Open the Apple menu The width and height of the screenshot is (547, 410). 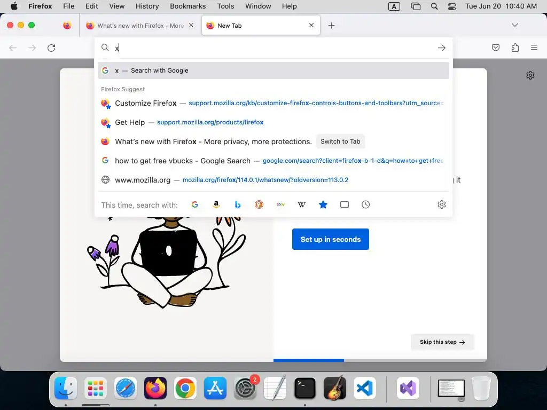pos(14,6)
